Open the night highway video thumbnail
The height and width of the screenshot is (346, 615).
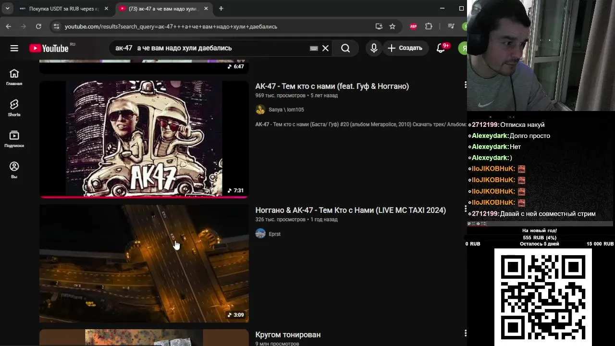144,264
